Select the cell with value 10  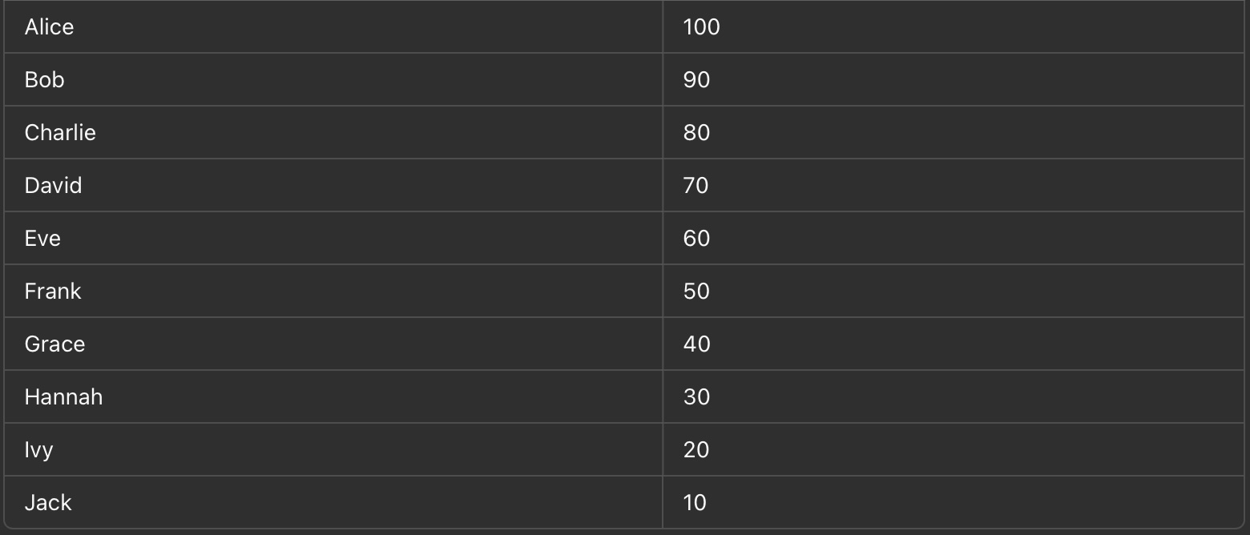pos(696,503)
